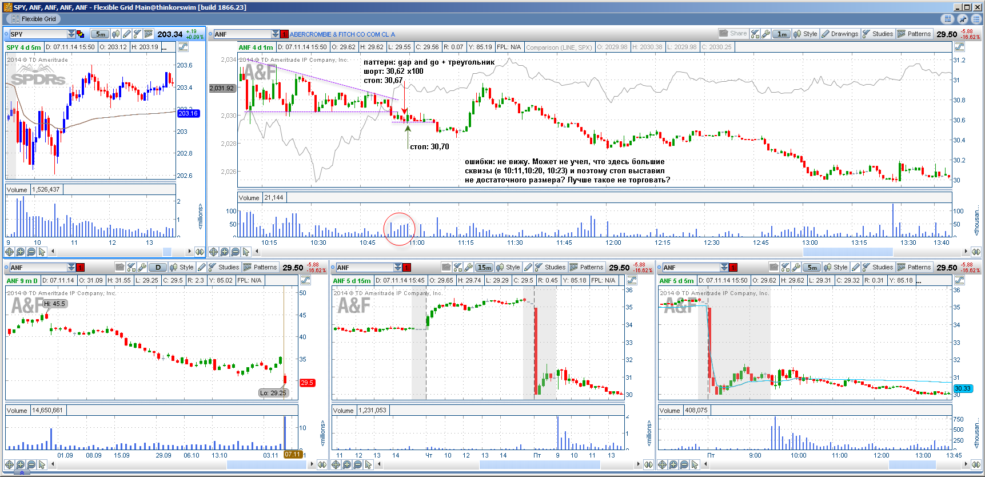Expand the ANF symbol dropdown in the 1m chart
985x477 pixels.
[276, 34]
